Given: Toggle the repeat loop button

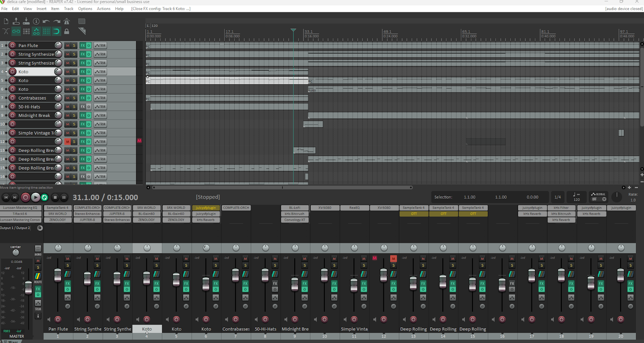Looking at the screenshot, I should tap(45, 197).
